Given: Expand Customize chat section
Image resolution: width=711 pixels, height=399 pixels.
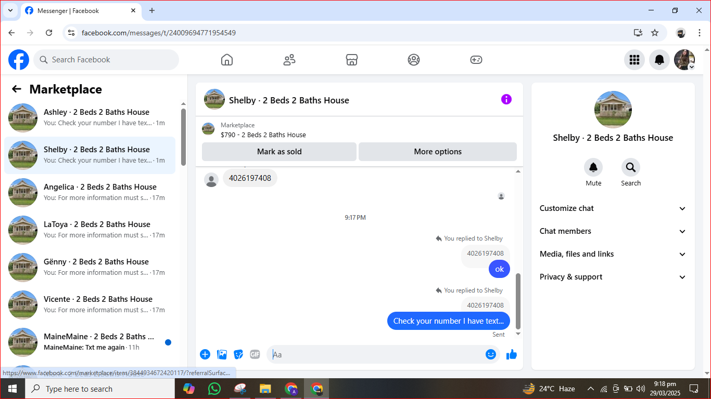Looking at the screenshot, I should [x=613, y=208].
